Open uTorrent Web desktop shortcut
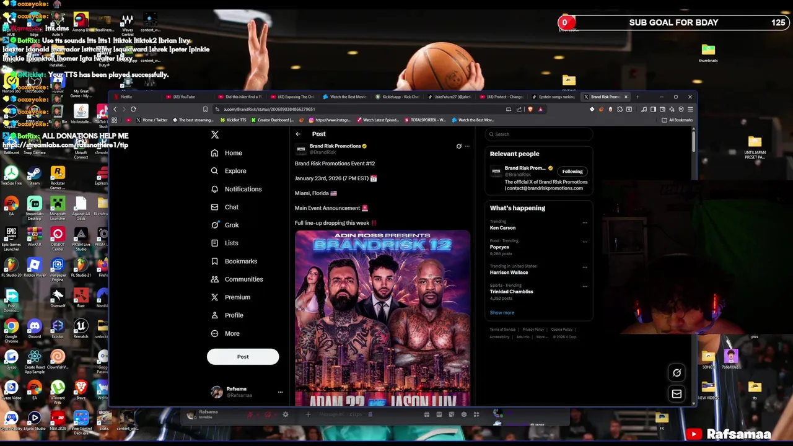793x446 pixels. (58, 391)
